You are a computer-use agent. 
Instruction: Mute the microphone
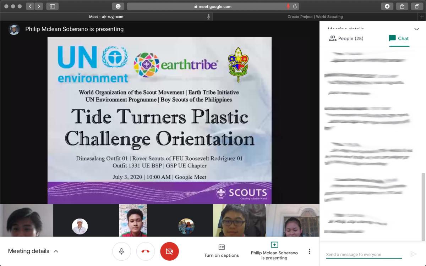pyautogui.click(x=122, y=251)
